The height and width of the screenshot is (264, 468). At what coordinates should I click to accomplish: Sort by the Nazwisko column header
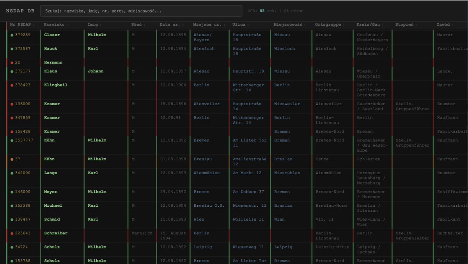pos(55,25)
